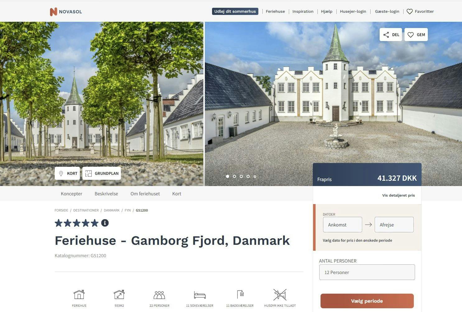Image resolution: width=462 pixels, height=312 pixels.
Task: Select second image carousel dot
Action: pyautogui.click(x=234, y=176)
